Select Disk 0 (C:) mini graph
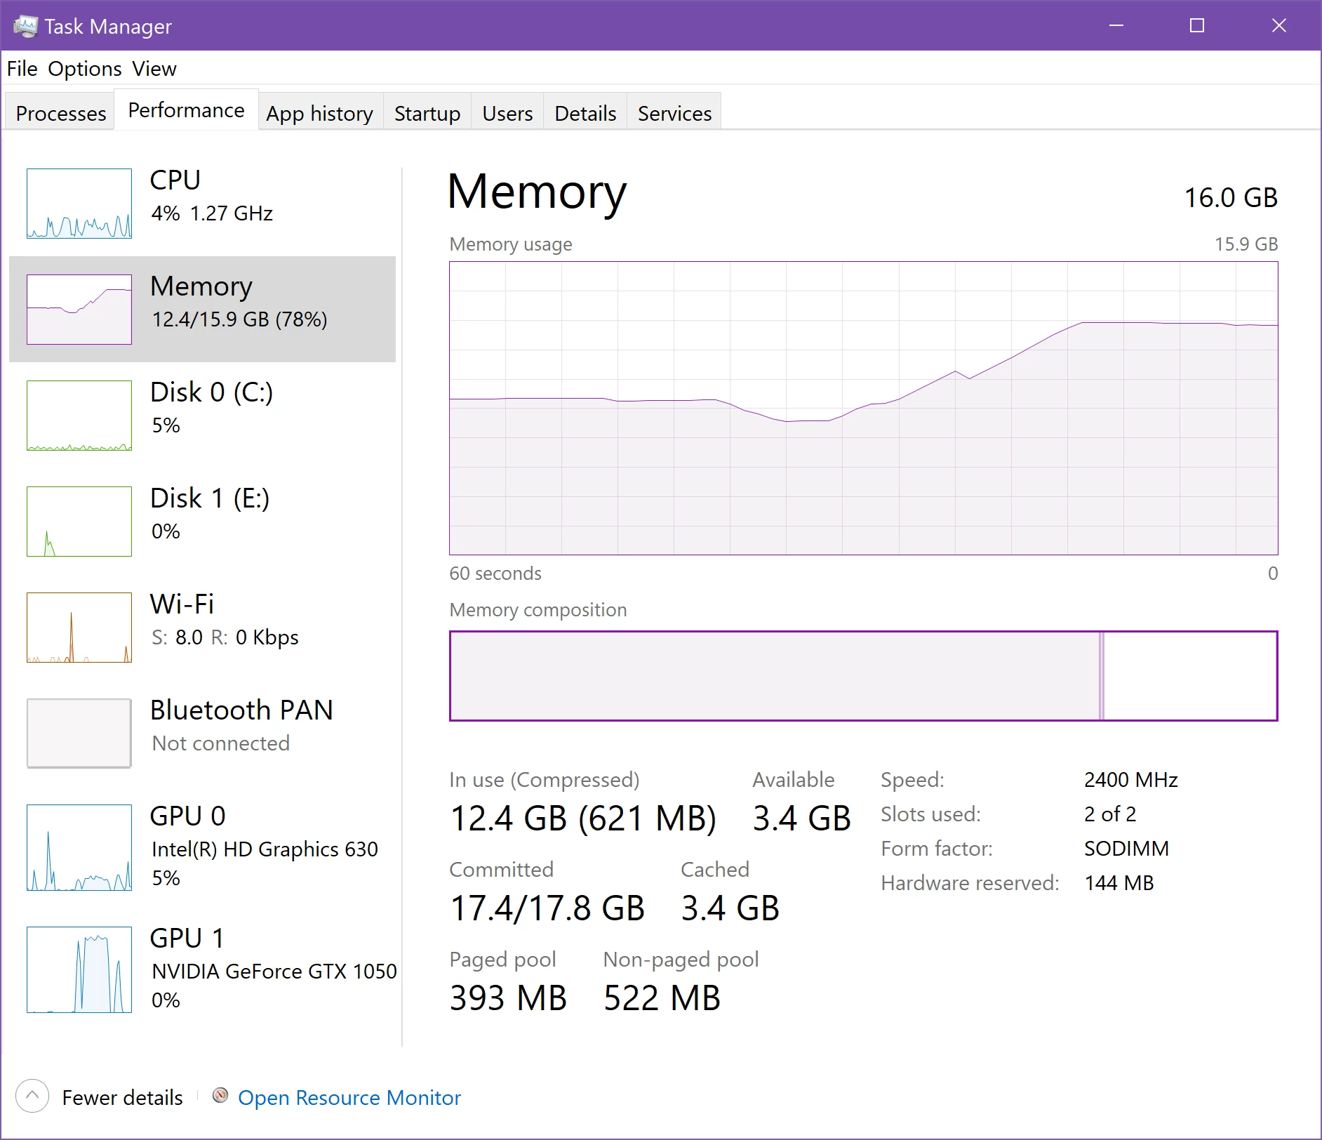Image resolution: width=1322 pixels, height=1140 pixels. 79,416
